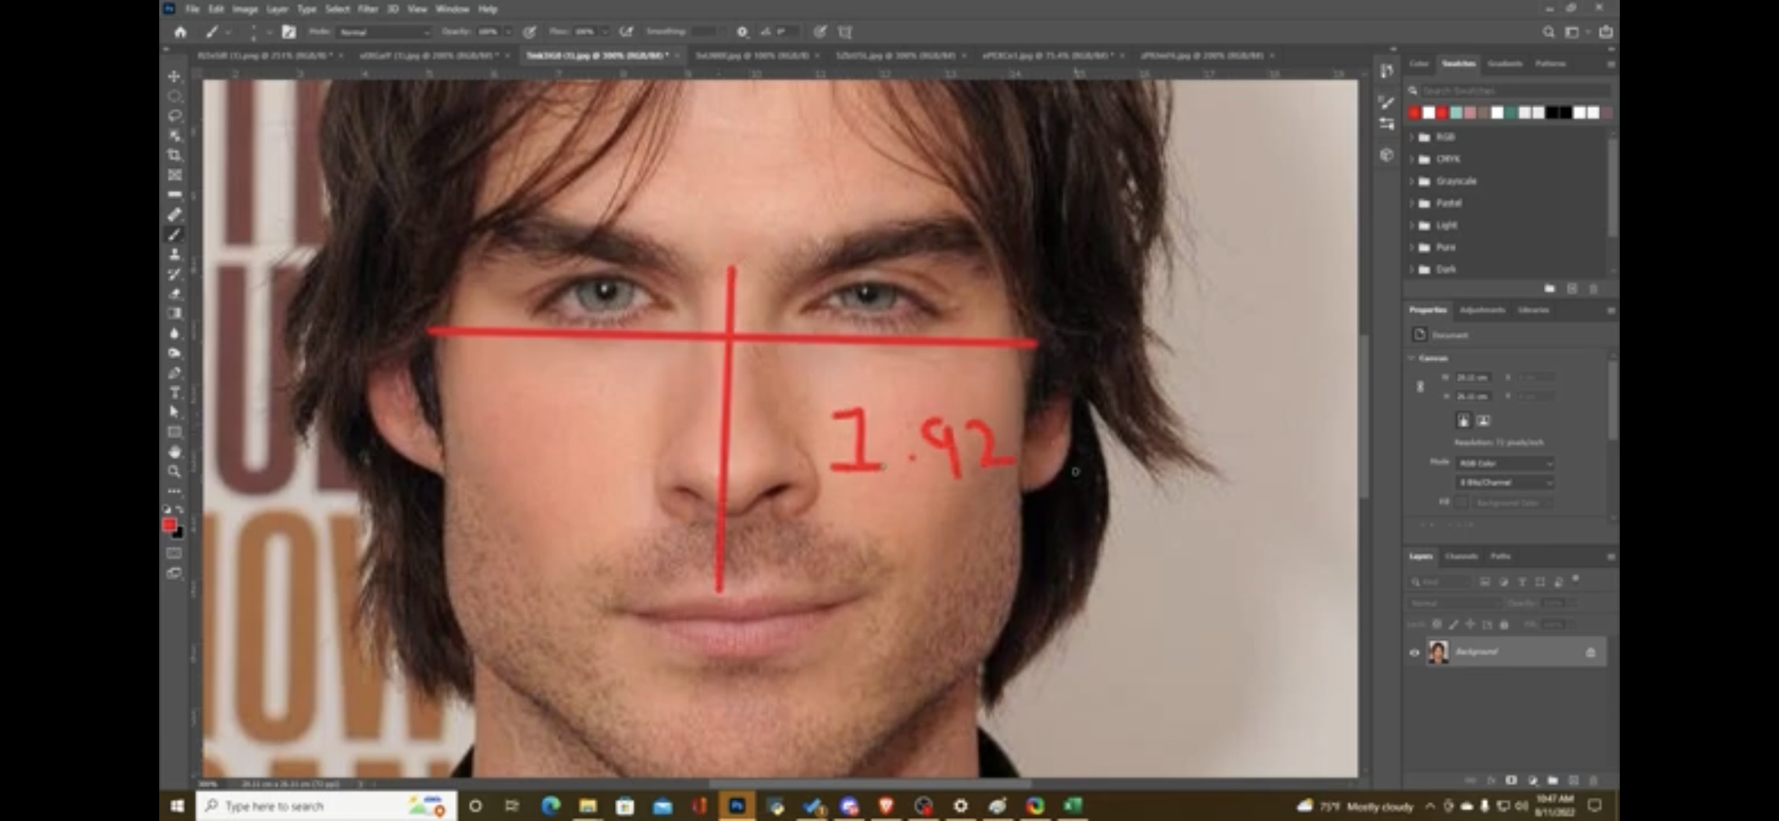This screenshot has height=821, width=1779.
Task: Open the RGB Color mode dropdown
Action: tap(1505, 463)
